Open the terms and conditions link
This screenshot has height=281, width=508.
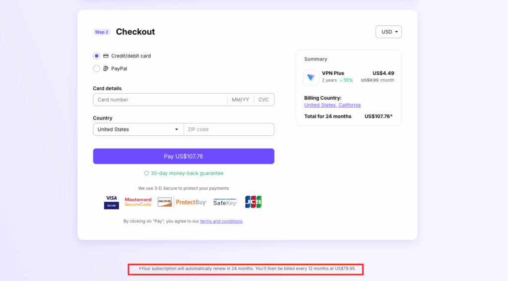point(221,221)
